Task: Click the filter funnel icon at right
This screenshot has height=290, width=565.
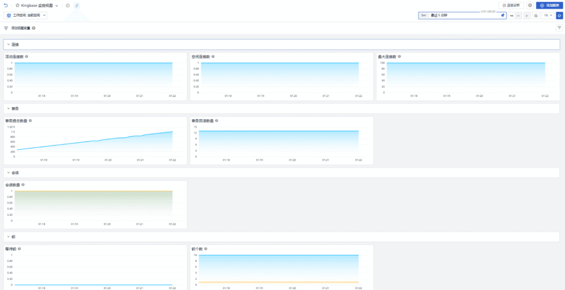Action: (559, 28)
